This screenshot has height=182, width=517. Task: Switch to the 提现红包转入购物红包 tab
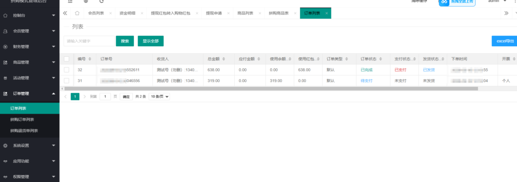click(171, 14)
